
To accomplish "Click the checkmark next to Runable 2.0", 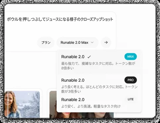I will point(89,57).
